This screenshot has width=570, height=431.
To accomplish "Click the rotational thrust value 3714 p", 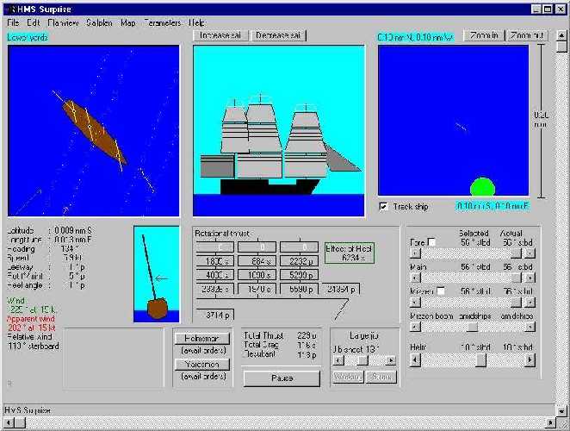I will (215, 315).
